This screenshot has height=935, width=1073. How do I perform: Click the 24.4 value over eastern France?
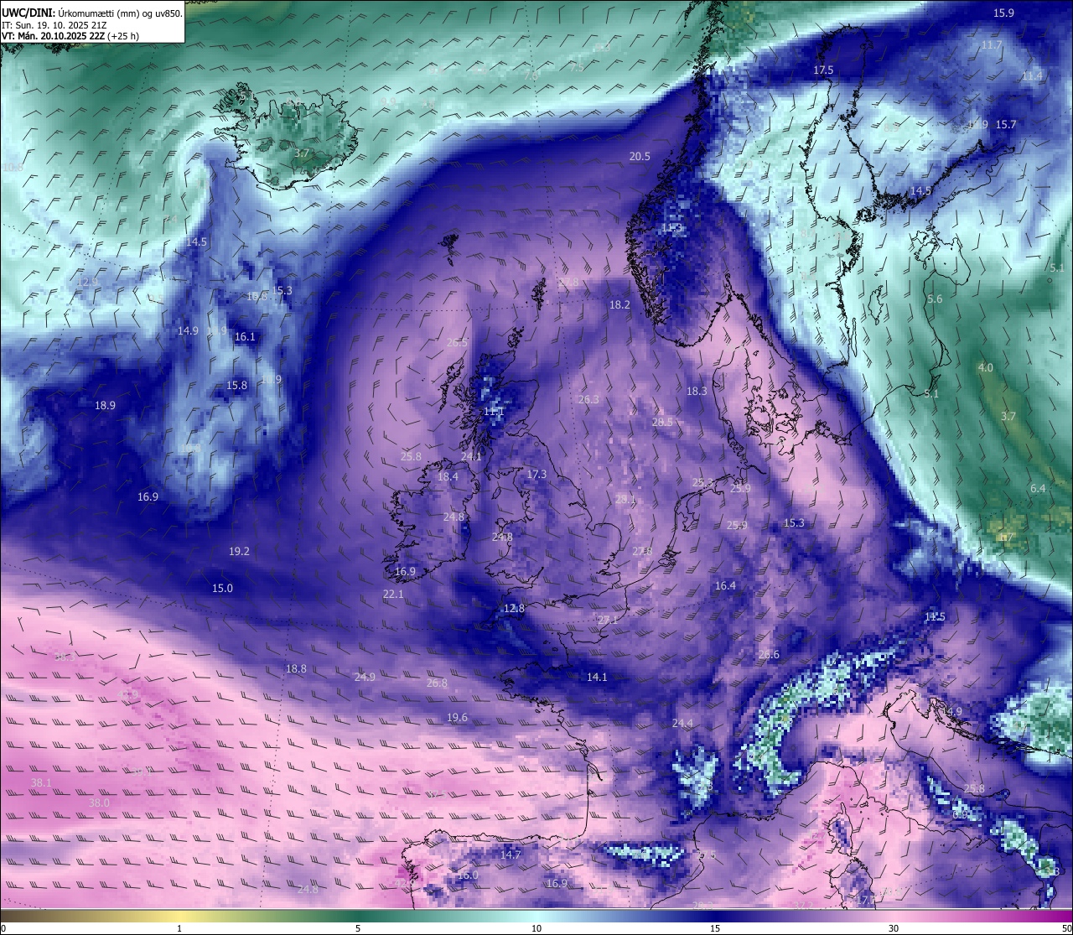[x=682, y=724]
